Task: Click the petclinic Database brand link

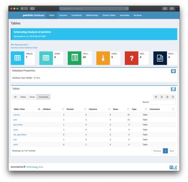Action: [x=33, y=15]
